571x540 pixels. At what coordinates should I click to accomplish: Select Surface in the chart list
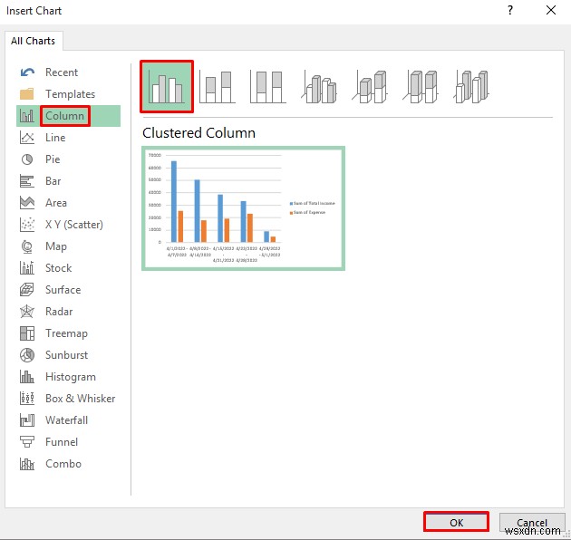pyautogui.click(x=63, y=290)
